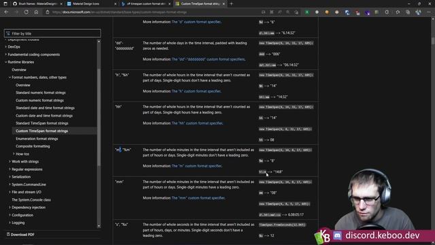Expand the How-tos node

click(x=14, y=154)
